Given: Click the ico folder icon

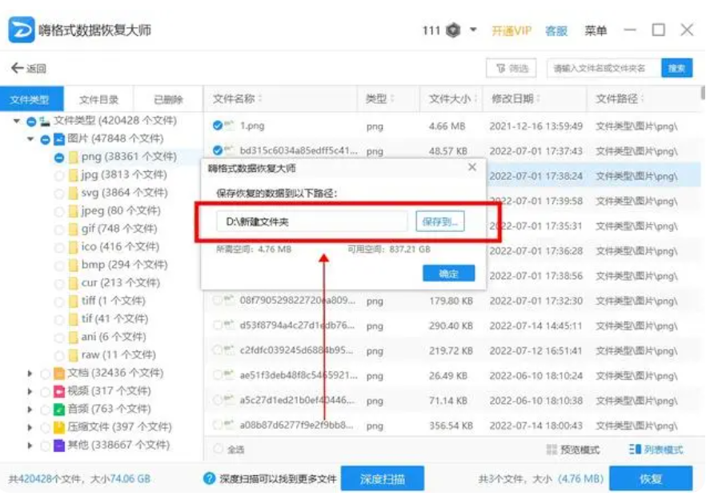Looking at the screenshot, I should pyautogui.click(x=73, y=247).
